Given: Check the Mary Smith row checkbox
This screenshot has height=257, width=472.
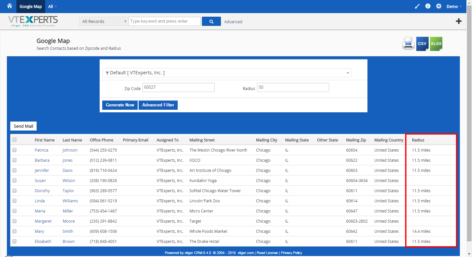Looking at the screenshot, I should 14,231.
